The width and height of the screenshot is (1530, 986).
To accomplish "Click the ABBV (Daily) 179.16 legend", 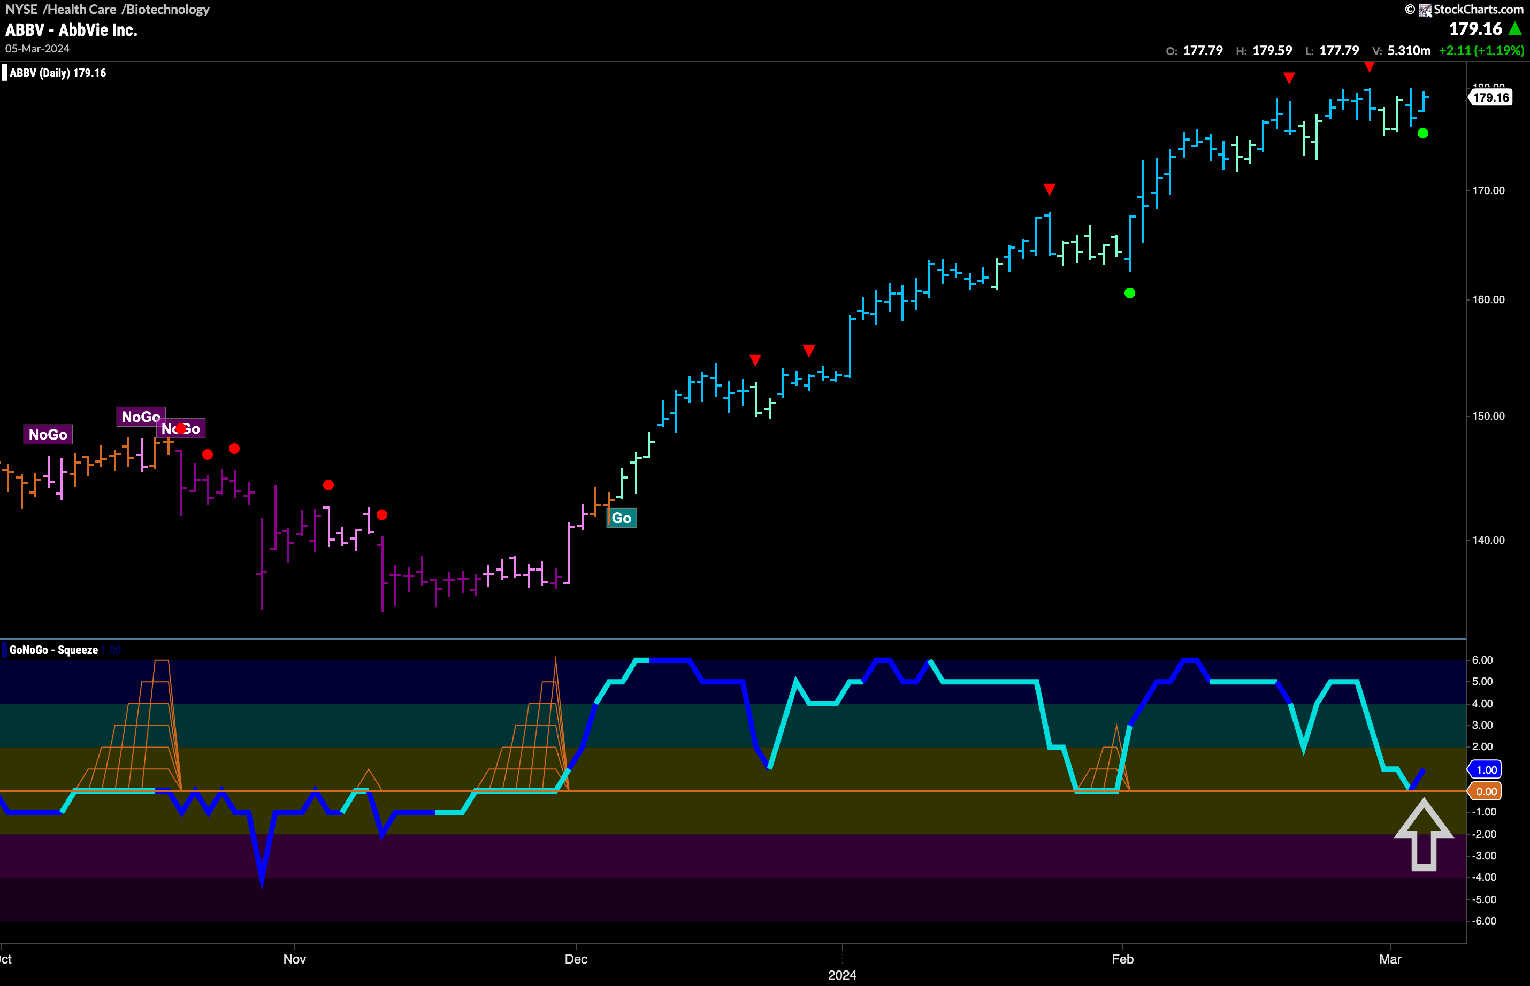I will (x=58, y=73).
